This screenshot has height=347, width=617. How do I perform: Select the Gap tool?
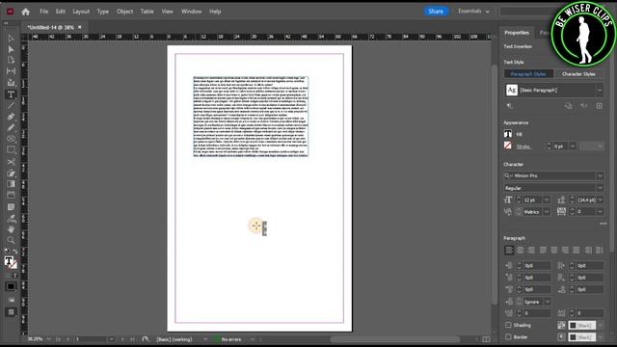tap(11, 71)
